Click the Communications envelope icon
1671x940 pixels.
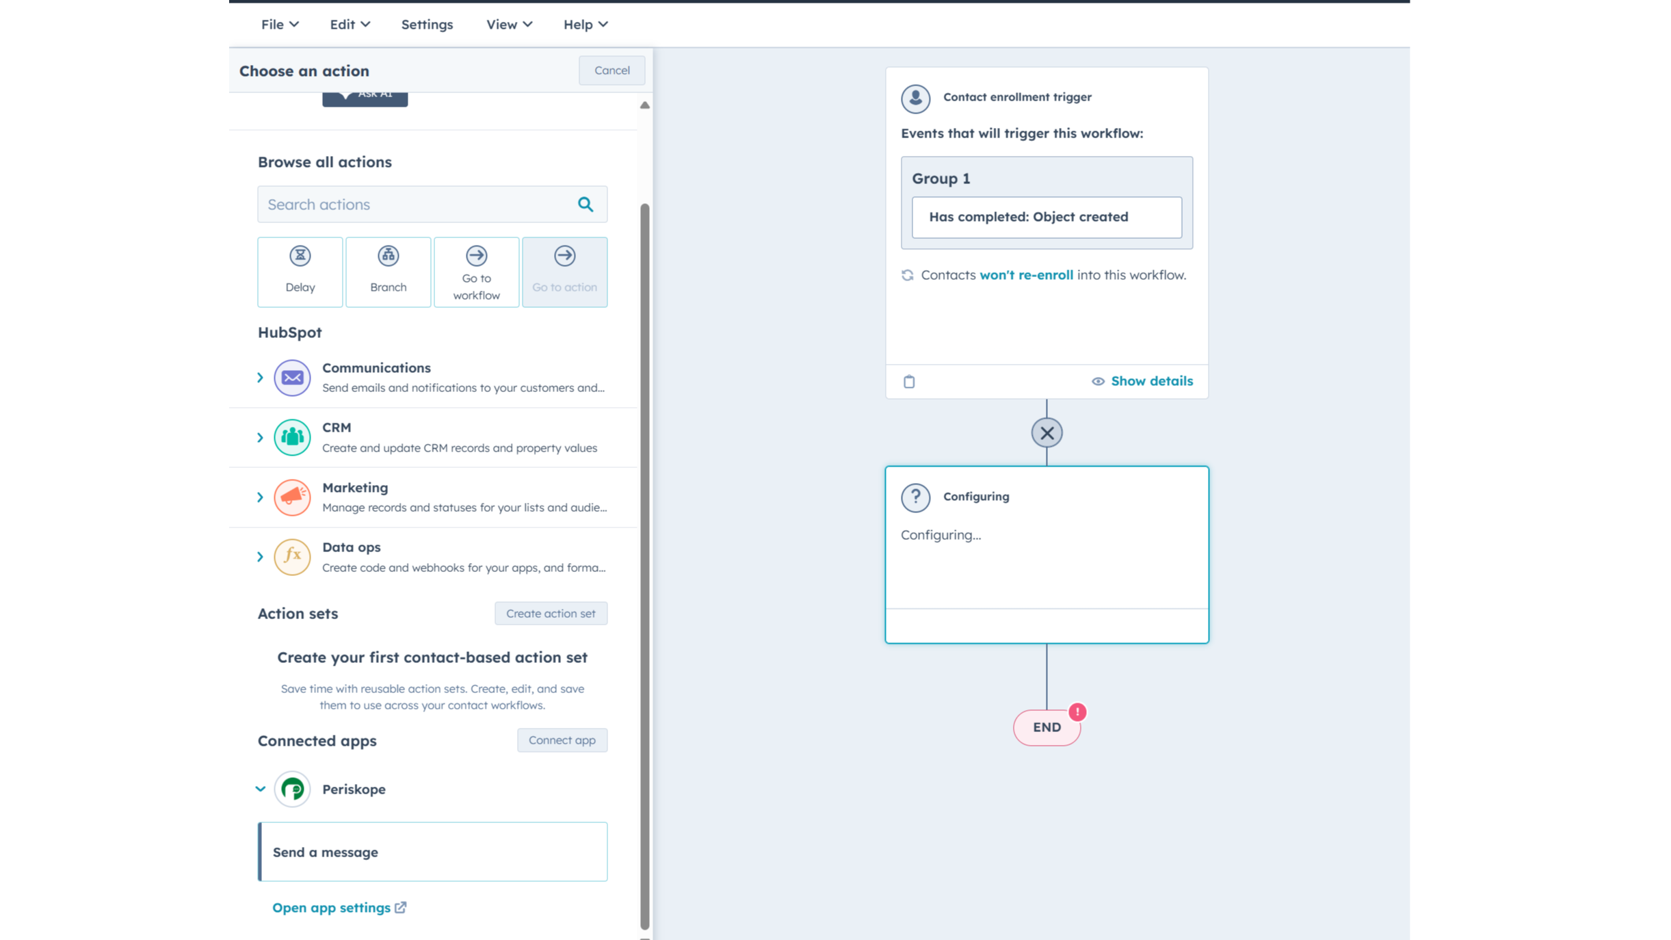click(x=292, y=378)
